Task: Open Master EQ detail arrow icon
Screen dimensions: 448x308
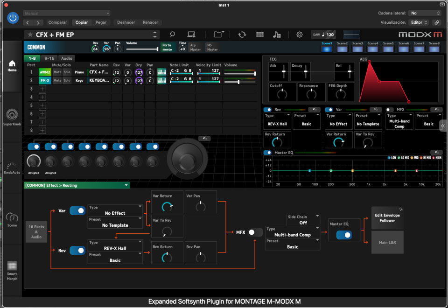Action: click(x=436, y=152)
